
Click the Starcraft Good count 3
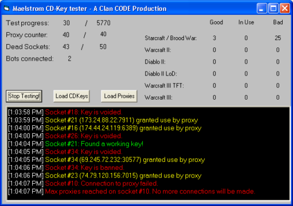[214, 38]
